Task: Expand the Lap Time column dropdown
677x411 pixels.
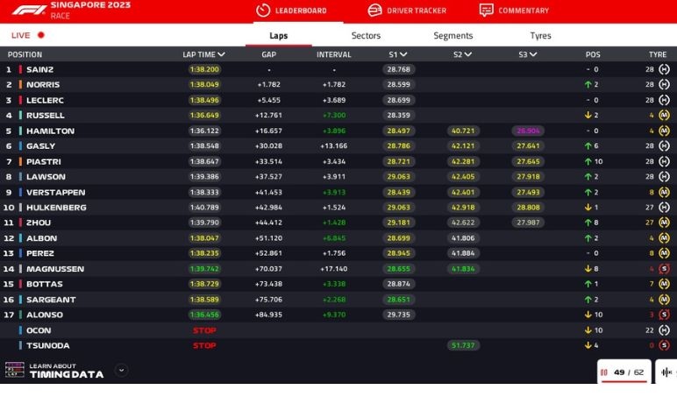Action: tap(221, 54)
